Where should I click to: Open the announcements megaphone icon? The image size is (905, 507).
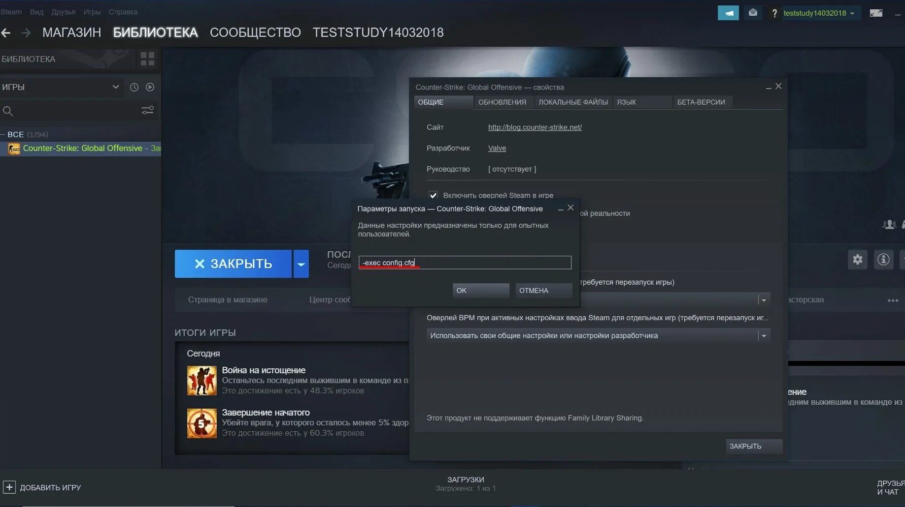[728, 13]
